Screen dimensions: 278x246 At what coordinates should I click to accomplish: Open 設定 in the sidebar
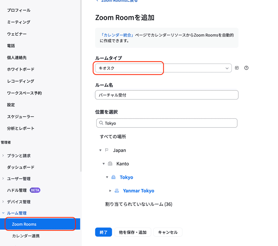(x=11, y=105)
